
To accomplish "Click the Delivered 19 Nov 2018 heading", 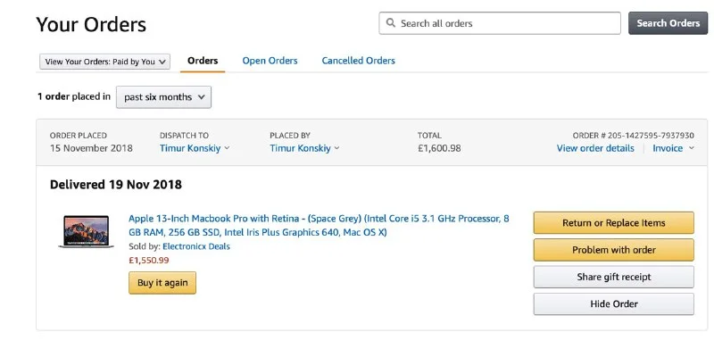I will click(x=116, y=185).
